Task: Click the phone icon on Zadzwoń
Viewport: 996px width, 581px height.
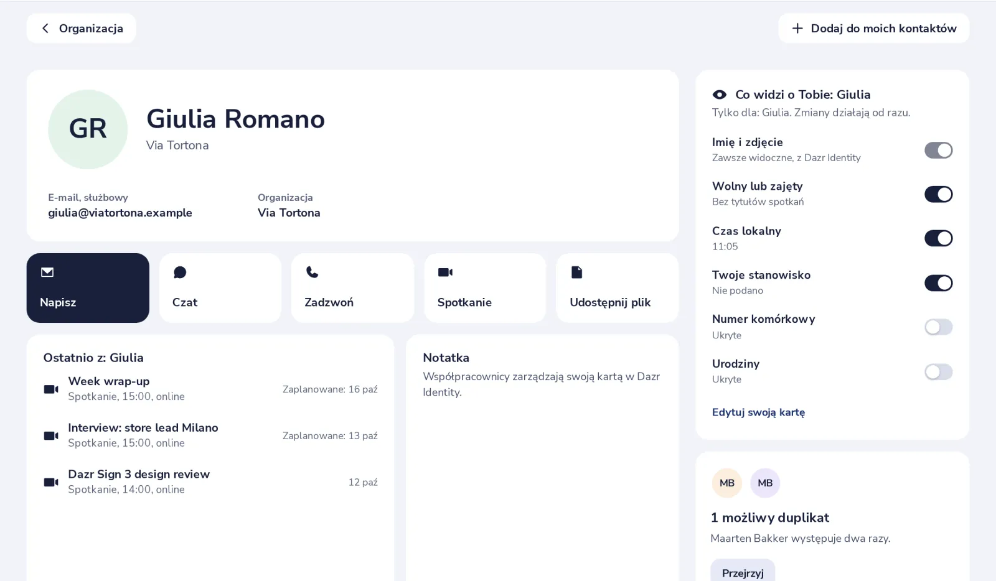Action: click(x=312, y=272)
